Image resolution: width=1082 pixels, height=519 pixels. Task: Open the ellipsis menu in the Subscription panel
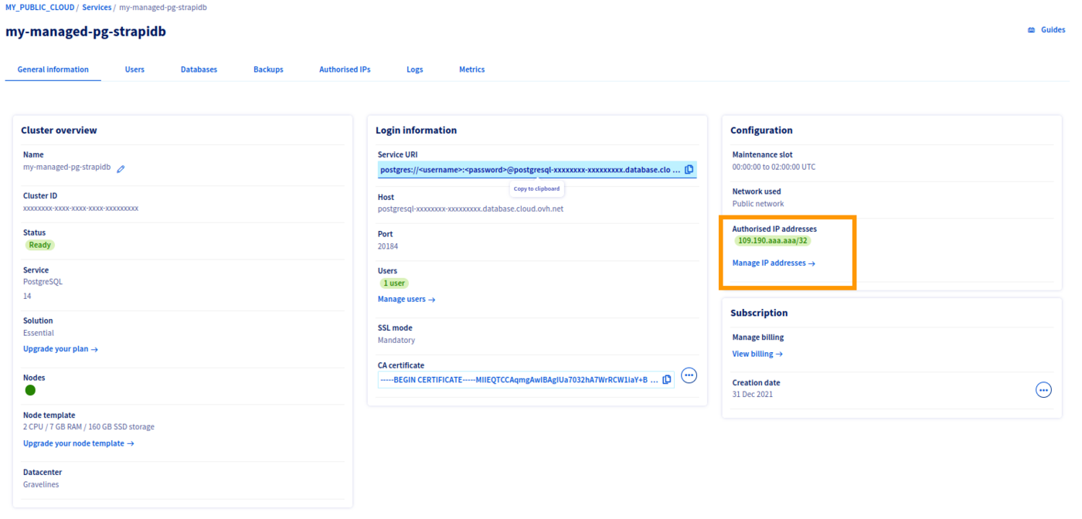click(1043, 390)
